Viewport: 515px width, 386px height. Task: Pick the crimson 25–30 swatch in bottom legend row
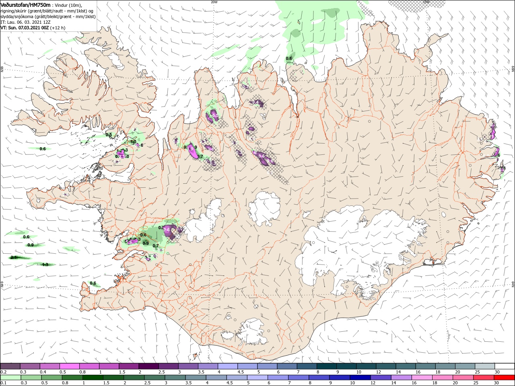[484, 378]
